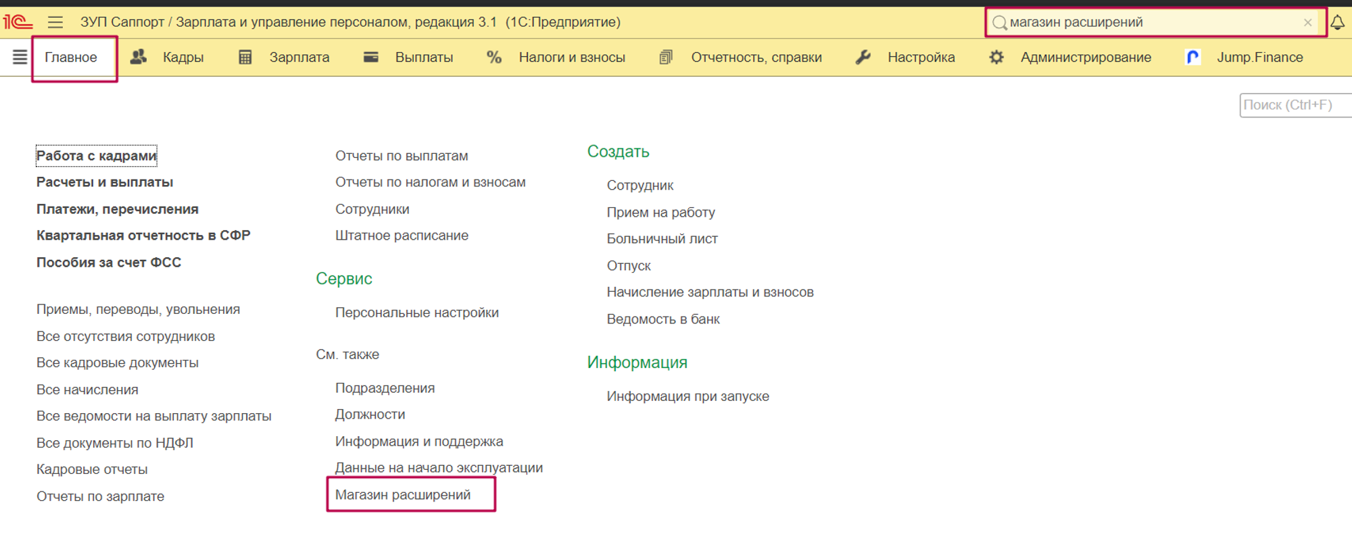Create a Больничный лист document
The width and height of the screenshot is (1352, 536).
pyautogui.click(x=662, y=239)
